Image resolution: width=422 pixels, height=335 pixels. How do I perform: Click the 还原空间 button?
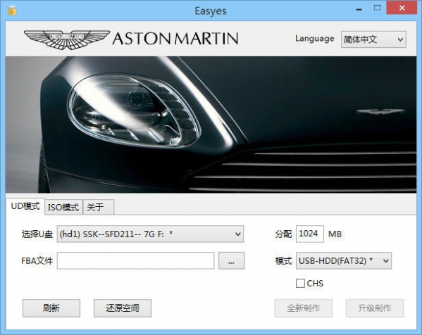123,308
